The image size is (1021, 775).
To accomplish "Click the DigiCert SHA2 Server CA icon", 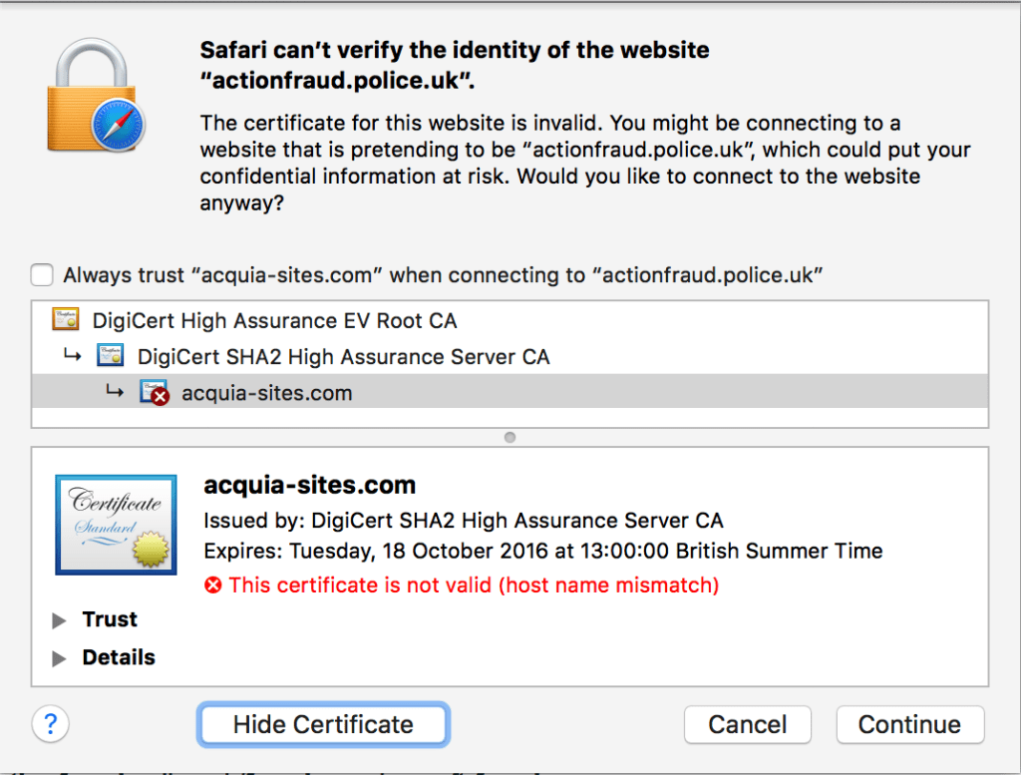I will (x=110, y=356).
